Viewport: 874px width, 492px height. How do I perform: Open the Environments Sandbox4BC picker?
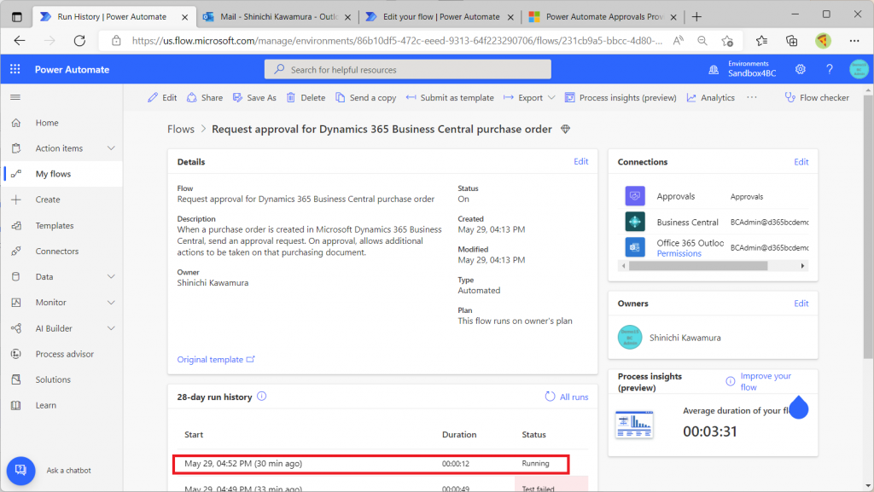tap(744, 69)
